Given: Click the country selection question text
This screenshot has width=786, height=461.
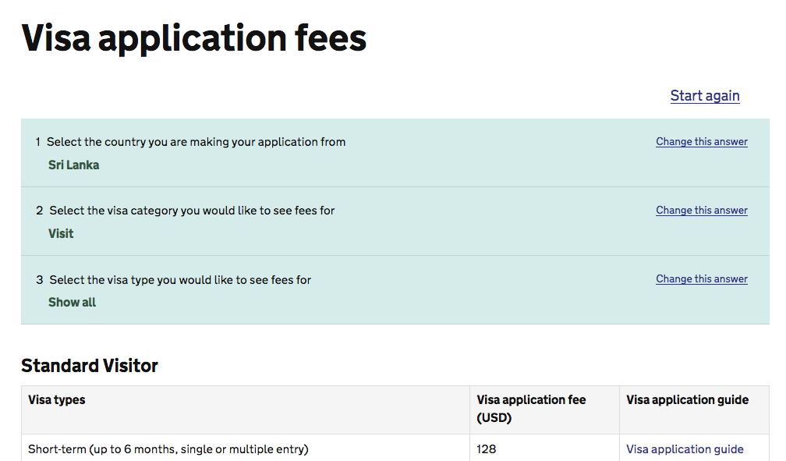Looking at the screenshot, I should coord(196,142).
